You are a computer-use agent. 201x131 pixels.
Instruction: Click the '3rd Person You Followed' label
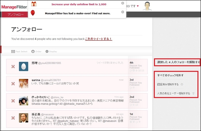click(136, 82)
